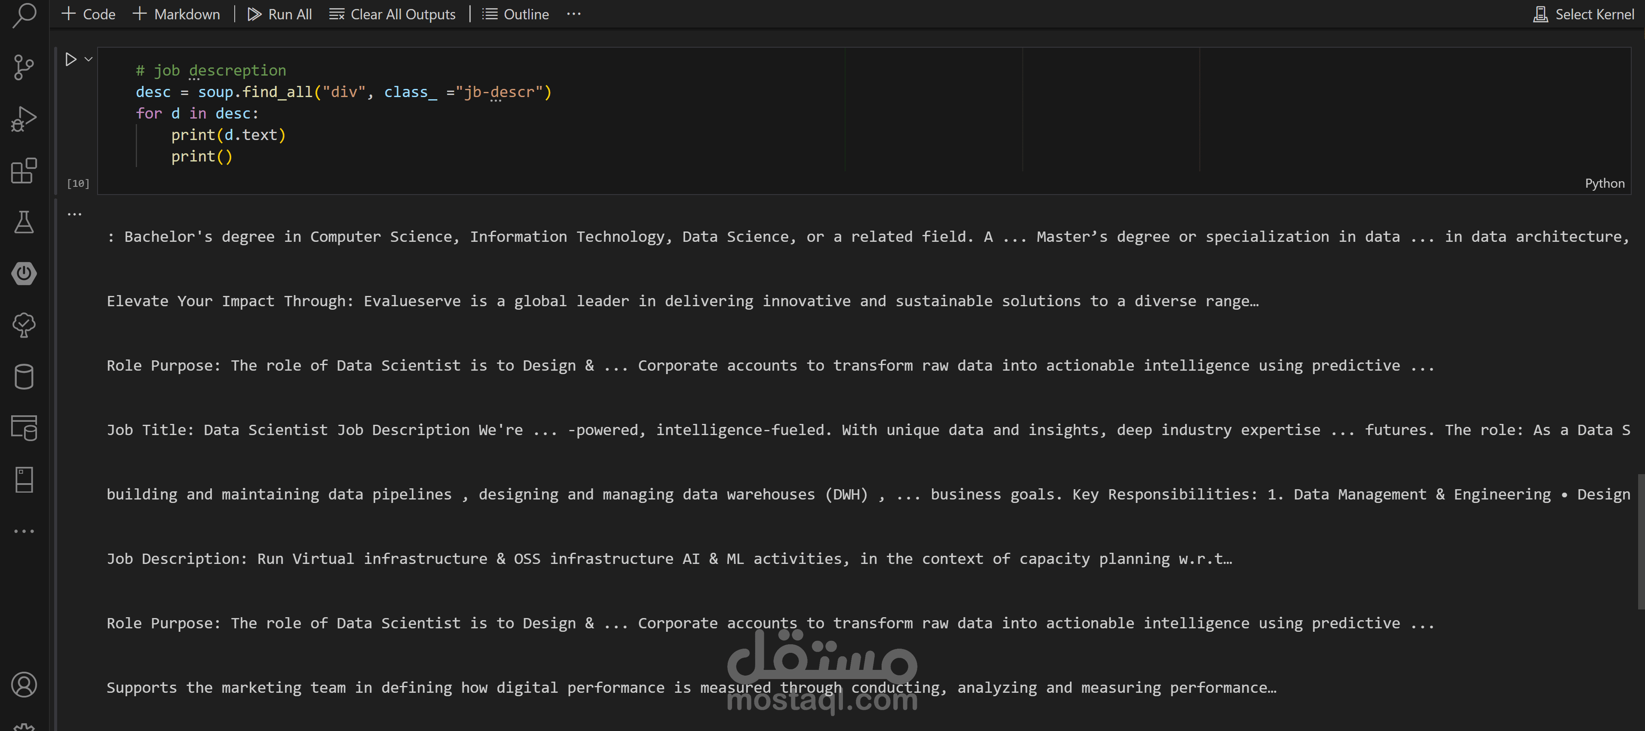
Task: Expand the run cell options chevron
Action: pos(89,59)
